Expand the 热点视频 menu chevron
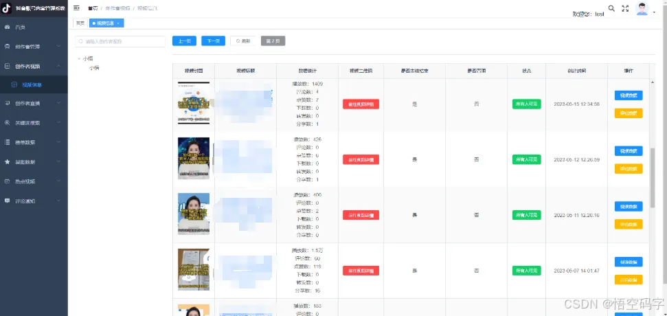The height and width of the screenshot is (316, 667). tap(58, 181)
